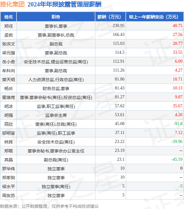
Task: Select the name 高欣
Action: point(9,124)
